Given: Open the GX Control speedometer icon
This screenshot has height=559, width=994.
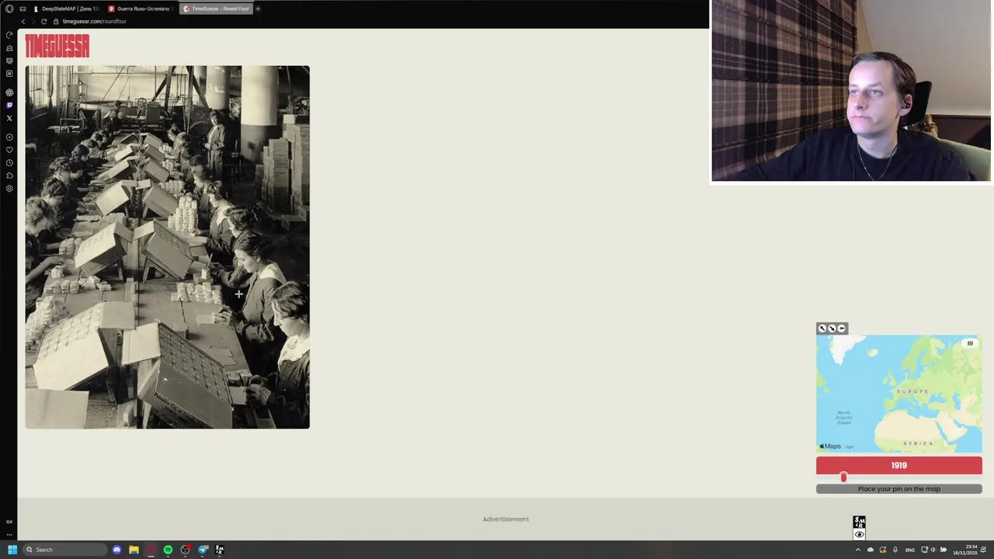Looking at the screenshot, I should pyautogui.click(x=9, y=35).
